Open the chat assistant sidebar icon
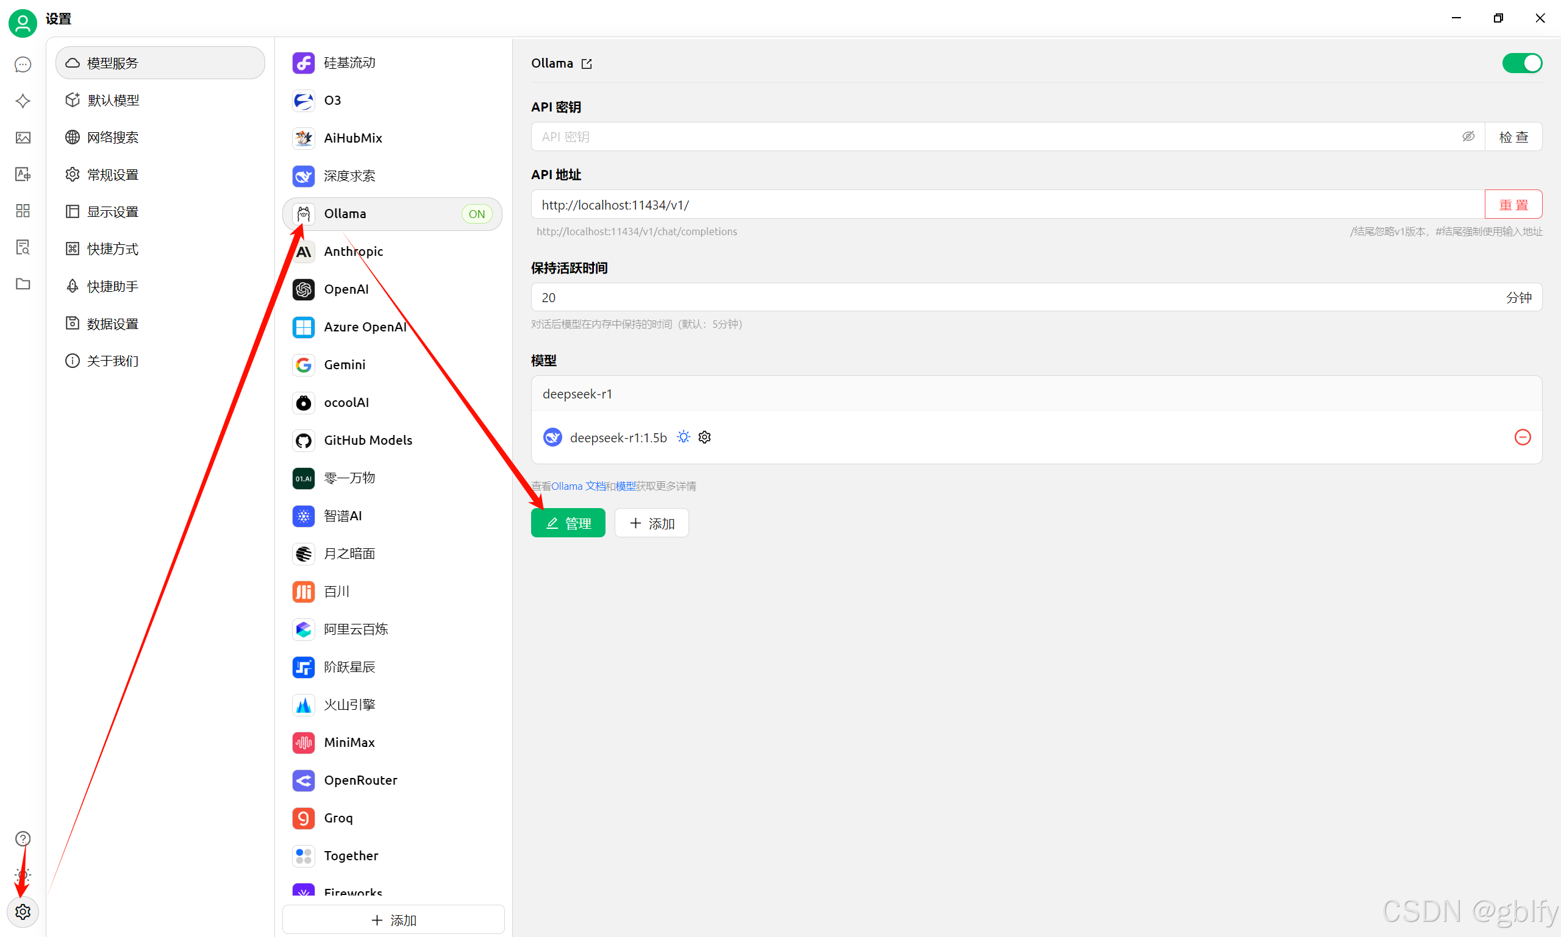This screenshot has width=1561, height=937. click(x=23, y=65)
